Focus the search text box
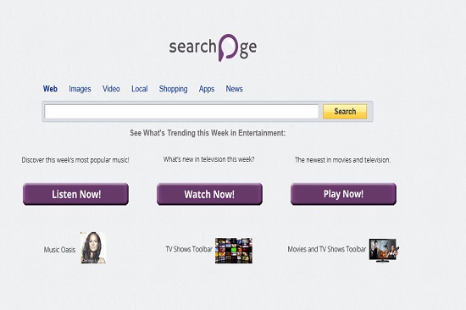466x310 pixels. [181, 112]
